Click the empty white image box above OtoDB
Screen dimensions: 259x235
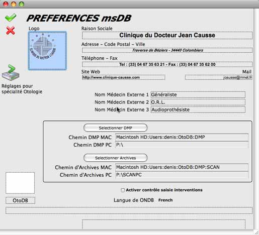[x=20, y=183]
